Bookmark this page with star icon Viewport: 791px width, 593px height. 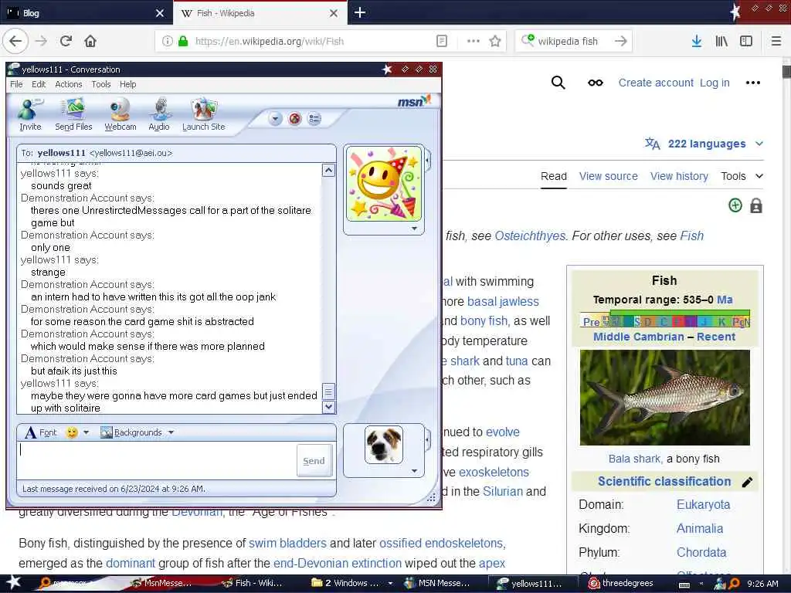click(495, 41)
